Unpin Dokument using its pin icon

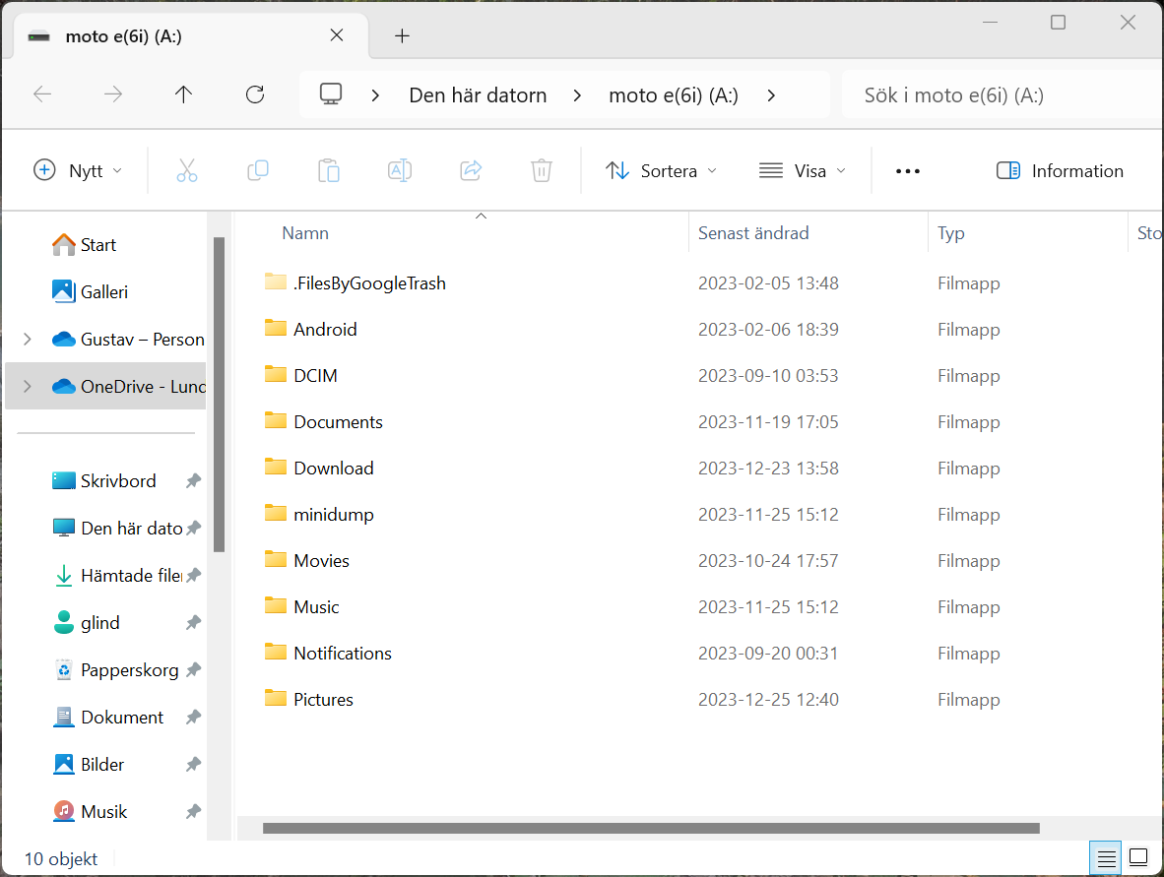(193, 718)
